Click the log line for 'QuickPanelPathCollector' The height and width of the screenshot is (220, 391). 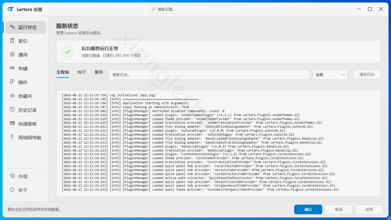(x=195, y=178)
